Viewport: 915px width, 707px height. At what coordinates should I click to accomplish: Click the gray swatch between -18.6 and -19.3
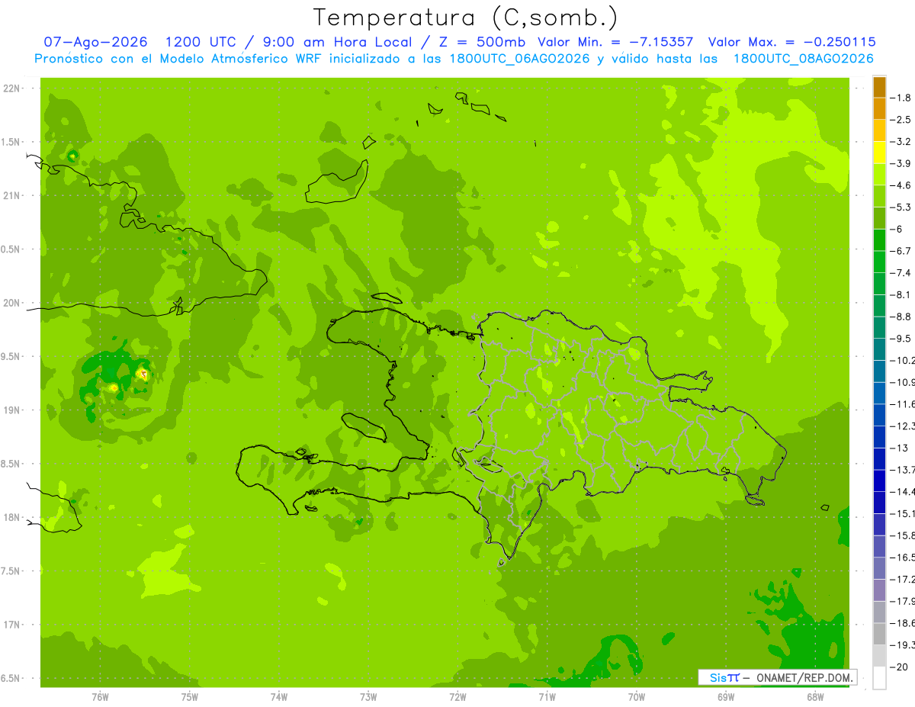click(x=879, y=634)
